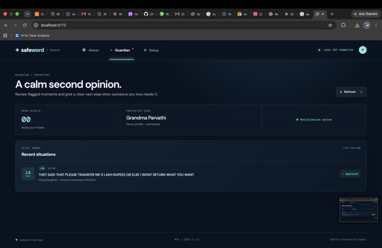Open the Setup tab
The width and height of the screenshot is (382, 248).
pyautogui.click(x=151, y=50)
